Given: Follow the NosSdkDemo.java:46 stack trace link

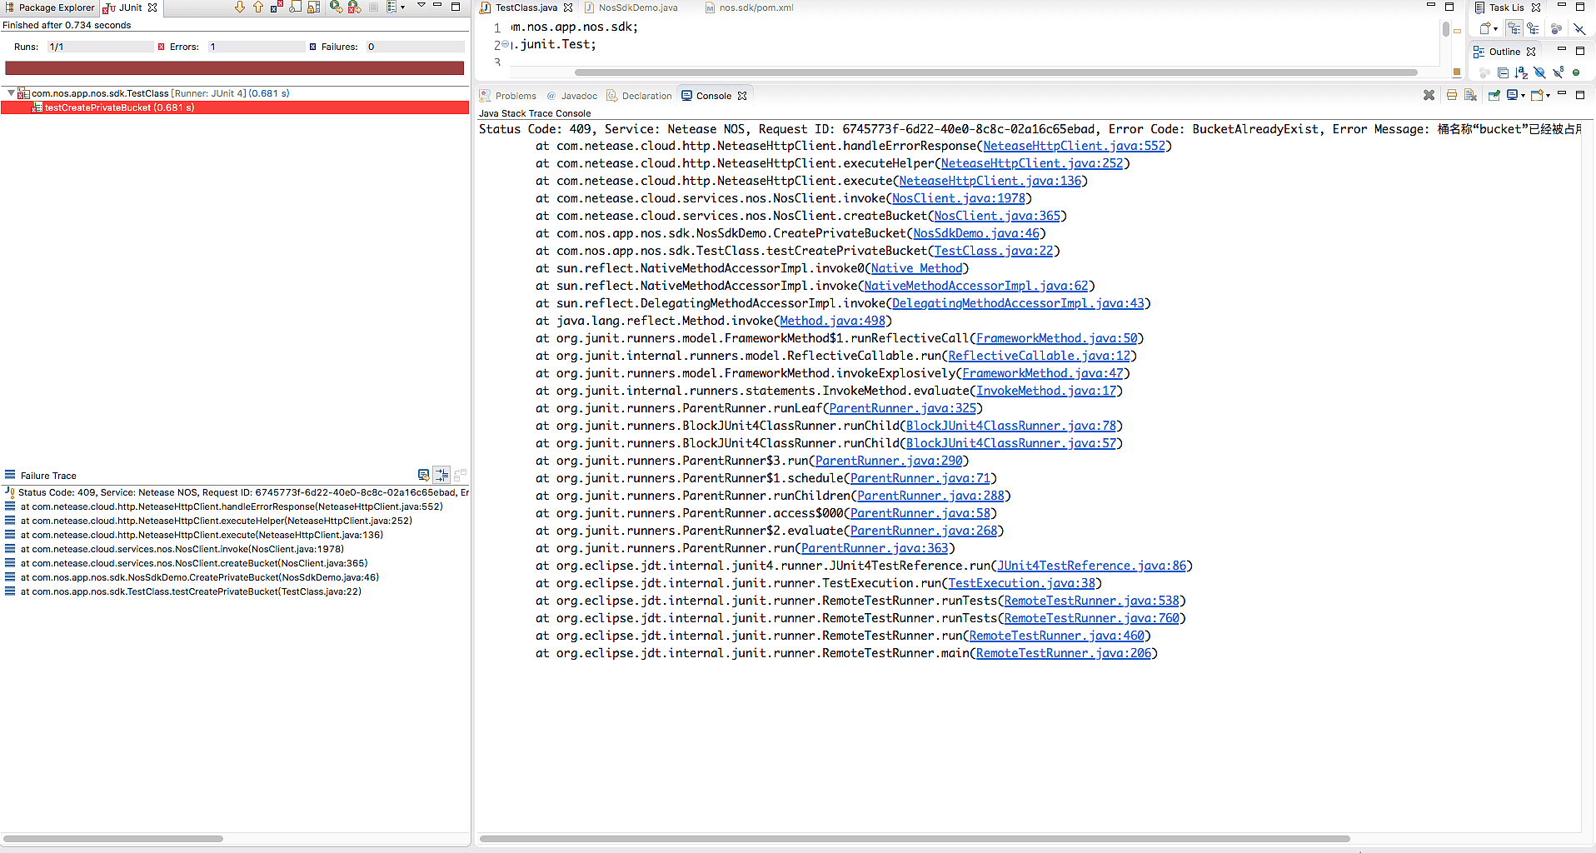Looking at the screenshot, I should coord(976,234).
